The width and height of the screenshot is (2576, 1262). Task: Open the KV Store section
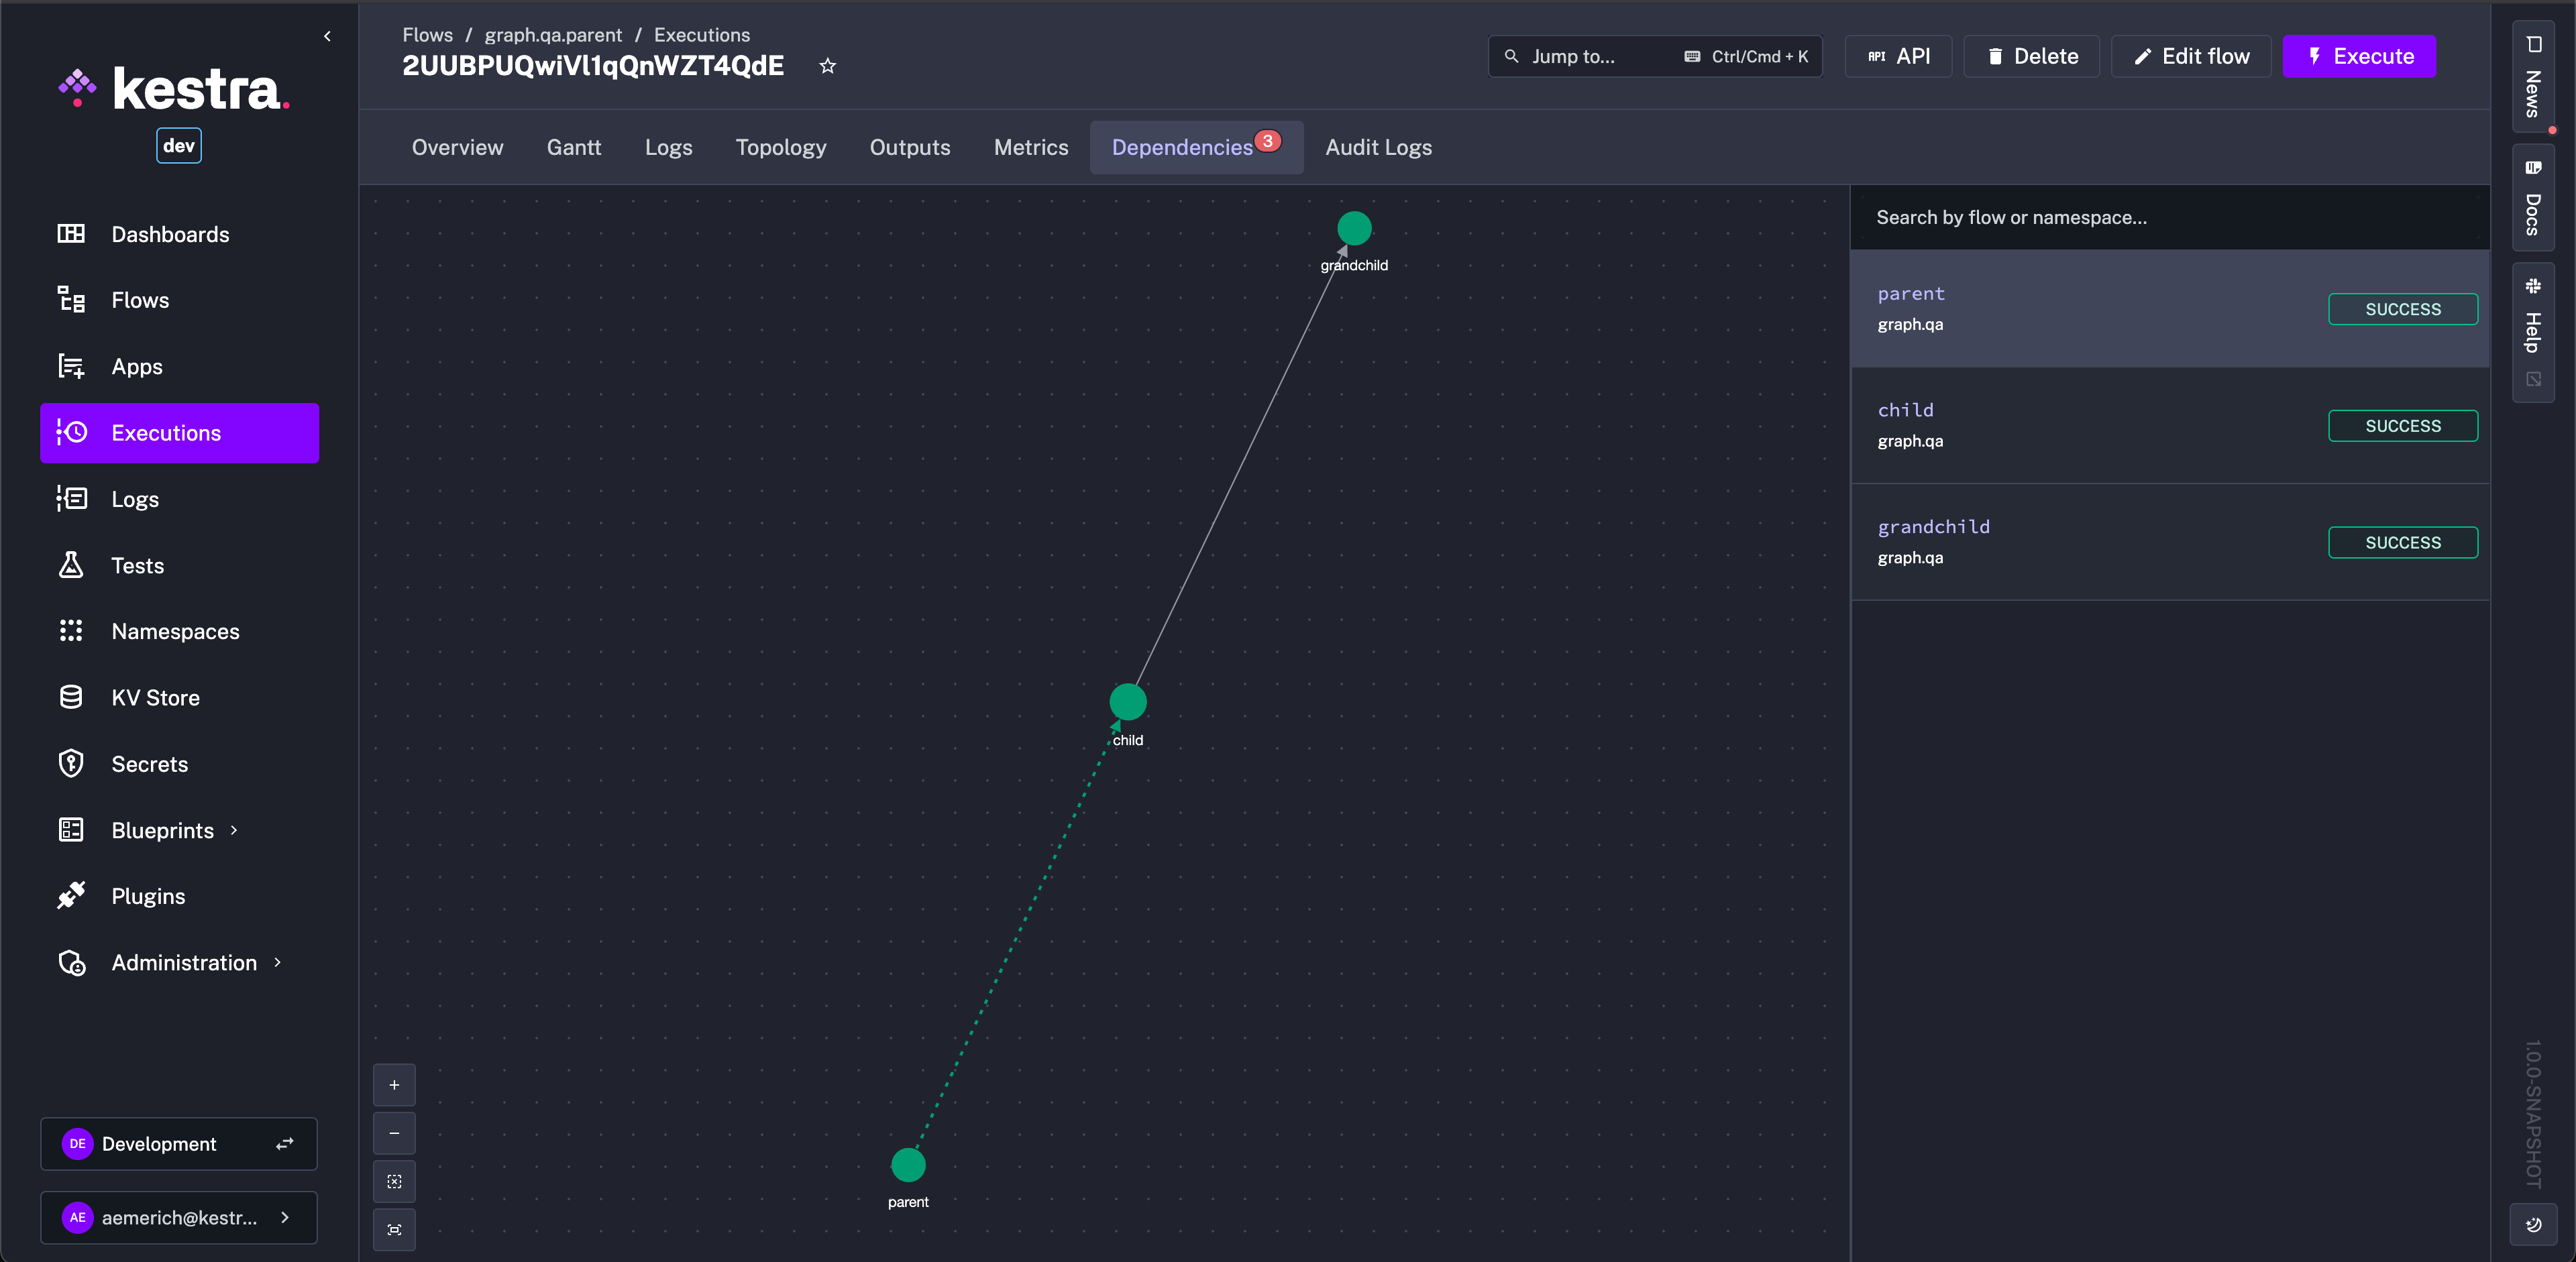click(x=154, y=697)
